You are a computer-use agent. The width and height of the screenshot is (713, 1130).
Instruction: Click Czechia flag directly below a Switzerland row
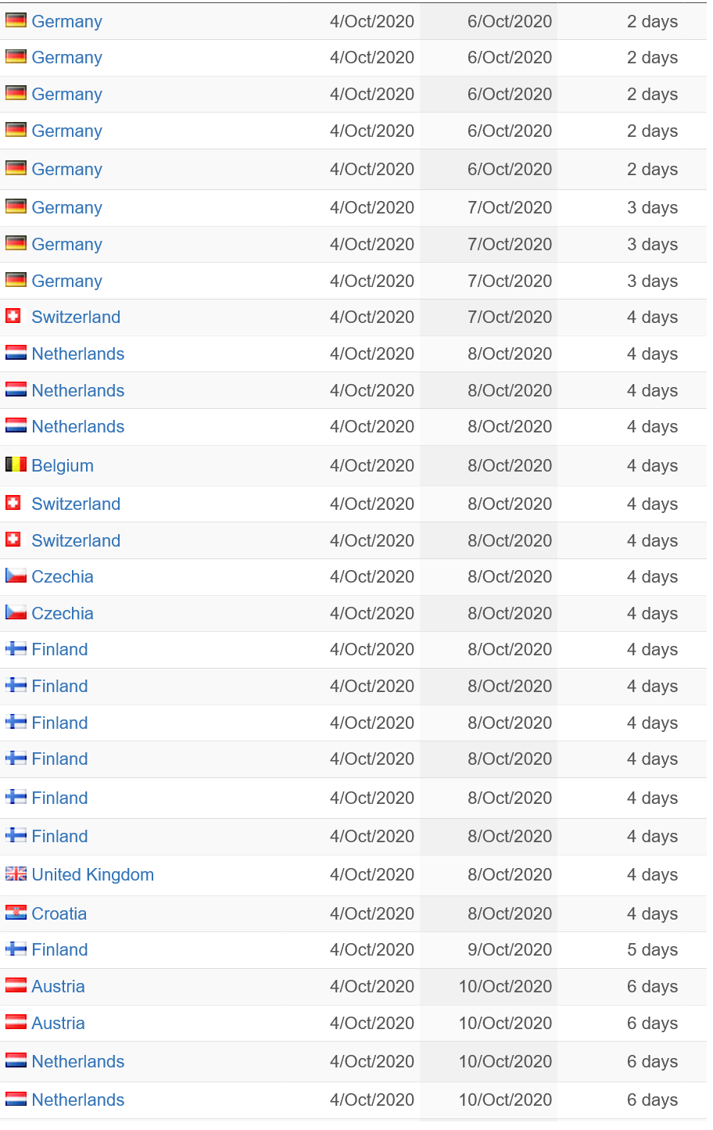[16, 576]
